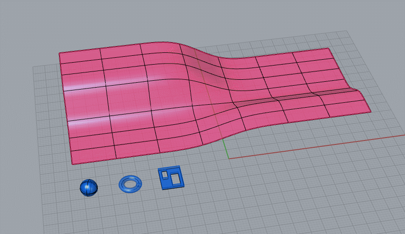Viewport: 405px width, 234px height.
Task: Click the center hole of the torus
Action: click(130, 184)
